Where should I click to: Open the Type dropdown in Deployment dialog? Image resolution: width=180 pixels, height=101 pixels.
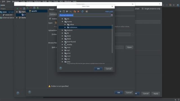point(56,23)
